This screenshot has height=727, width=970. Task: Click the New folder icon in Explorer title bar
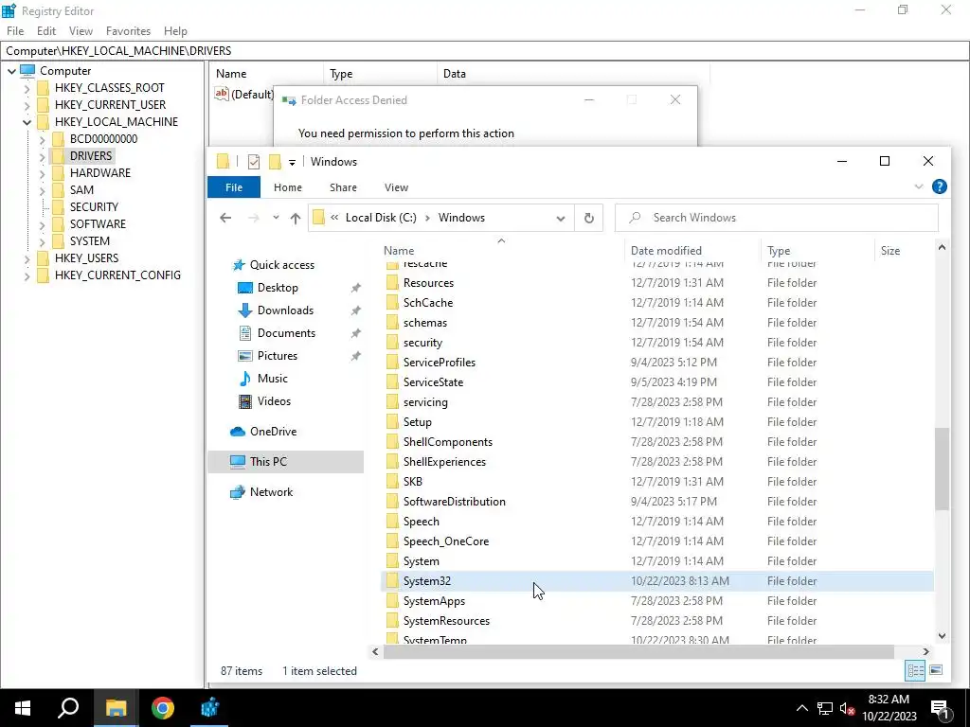[275, 162]
